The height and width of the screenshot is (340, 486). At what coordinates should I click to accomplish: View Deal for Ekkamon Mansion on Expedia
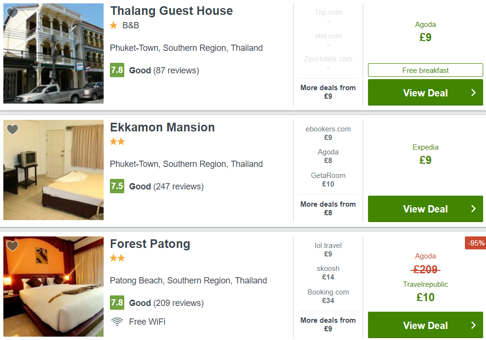coord(425,209)
